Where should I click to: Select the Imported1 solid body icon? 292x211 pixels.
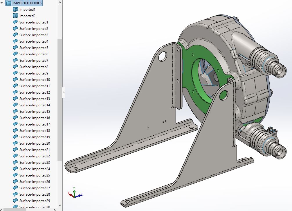click(15, 9)
